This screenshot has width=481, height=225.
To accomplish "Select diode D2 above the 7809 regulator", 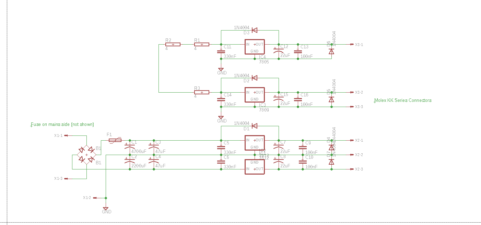I will pos(254,78).
